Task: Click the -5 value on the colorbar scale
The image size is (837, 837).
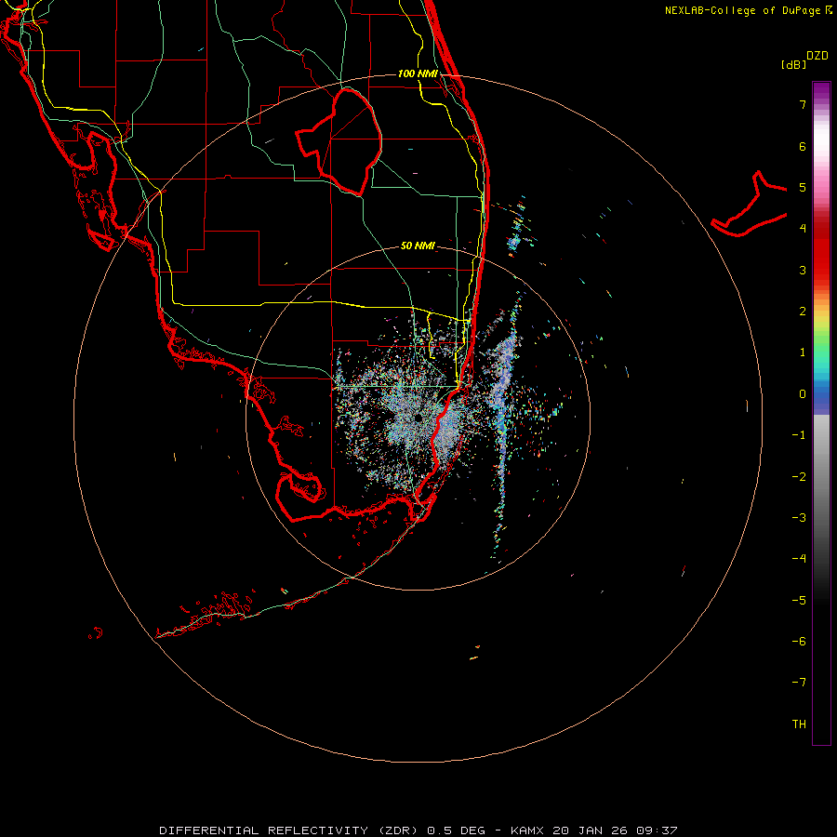Action: point(799,601)
